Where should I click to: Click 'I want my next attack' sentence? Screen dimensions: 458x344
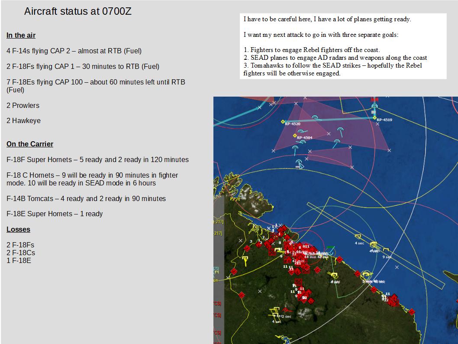[x=321, y=35]
